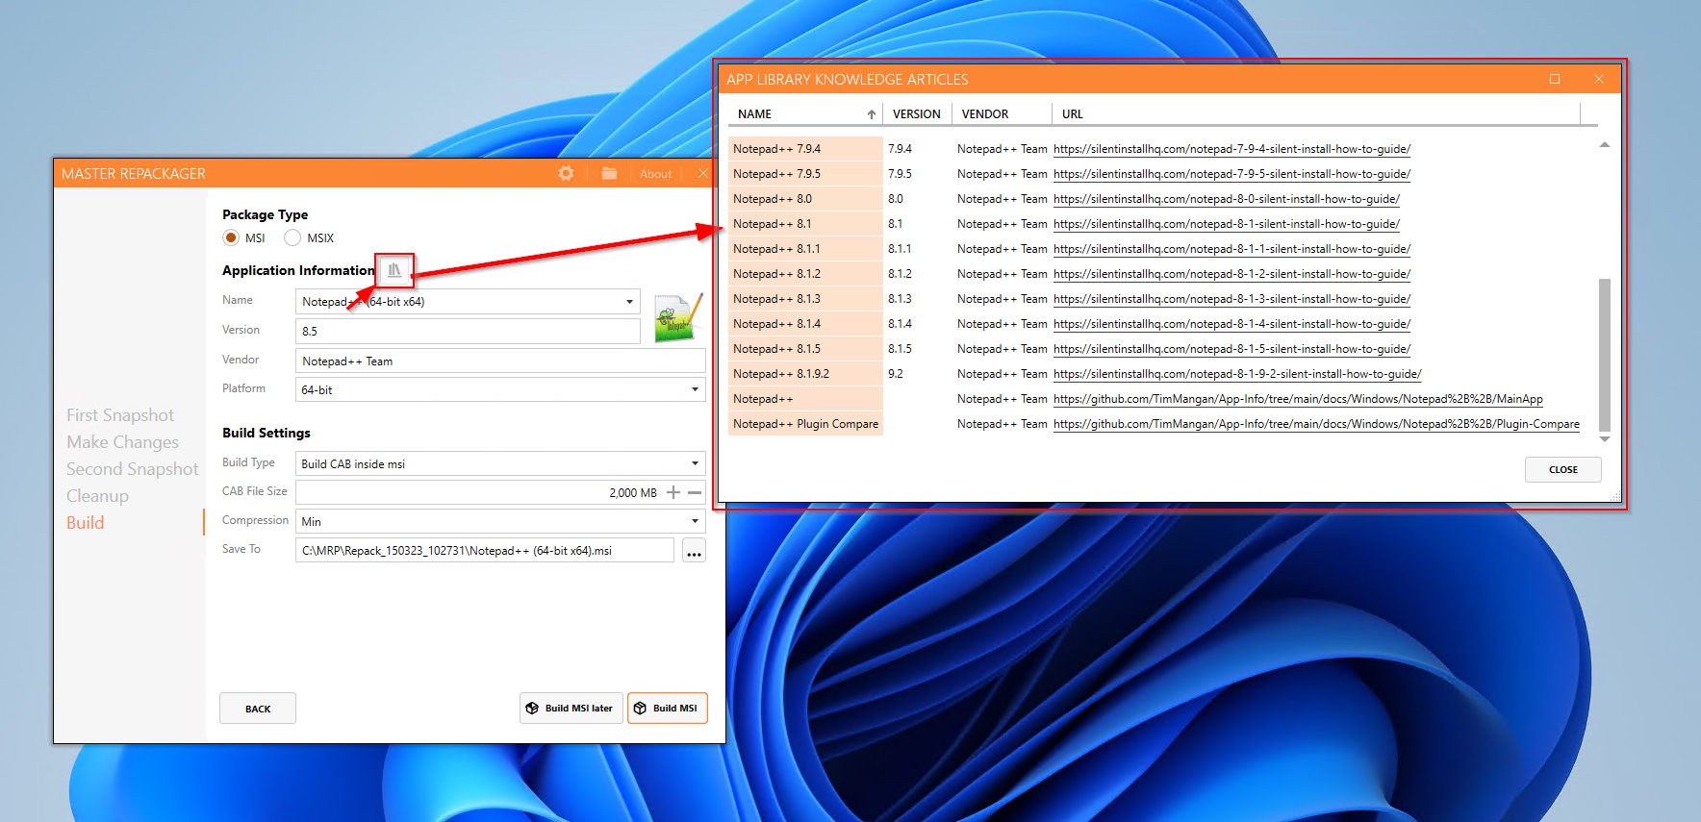
Task: Click the Build MSI later button
Action: click(x=571, y=709)
